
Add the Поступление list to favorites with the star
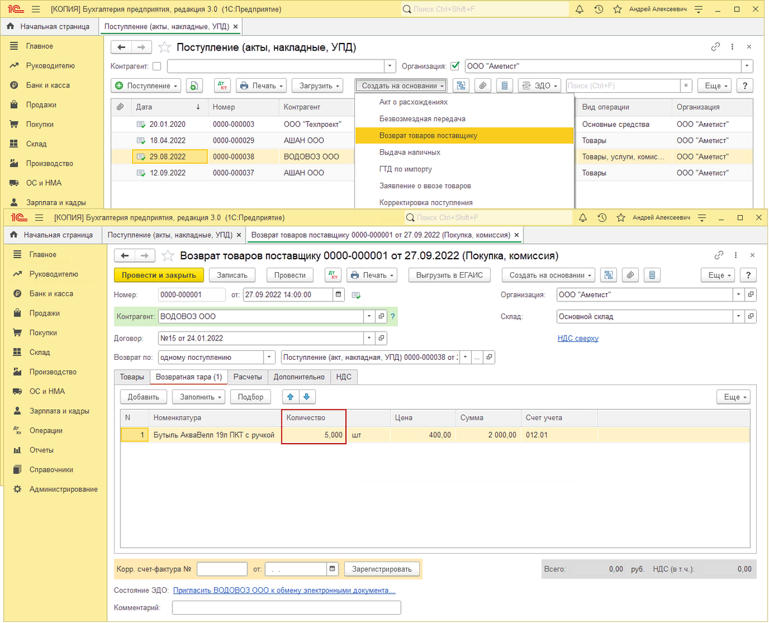(165, 47)
